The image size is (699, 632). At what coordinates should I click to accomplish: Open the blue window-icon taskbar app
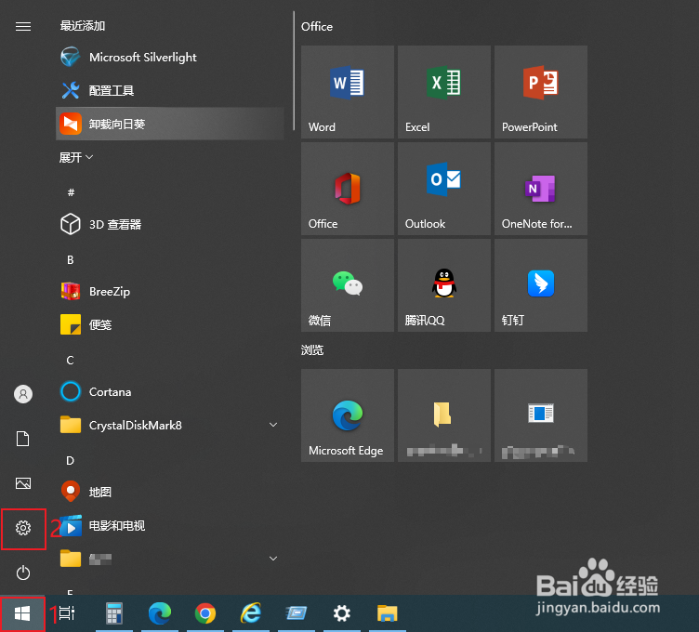(296, 613)
